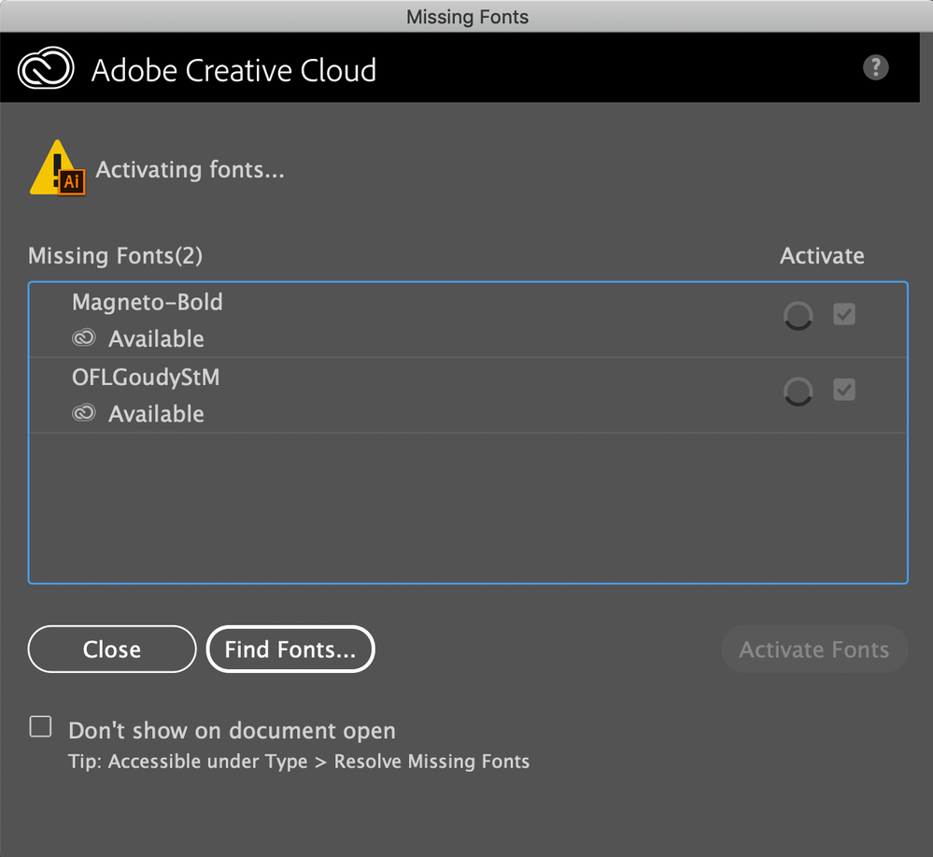The height and width of the screenshot is (857, 933).
Task: Open help via question mark icon
Action: (875, 67)
